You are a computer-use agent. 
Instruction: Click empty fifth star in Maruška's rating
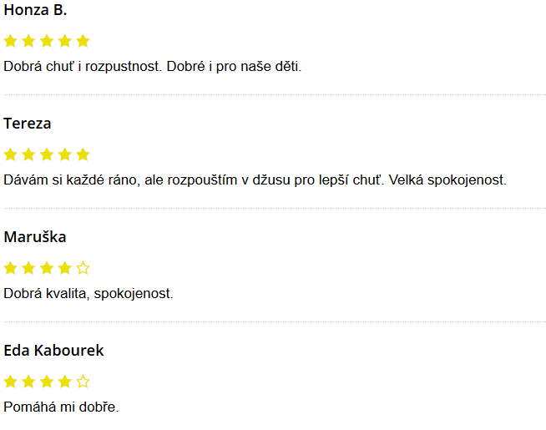[83, 268]
